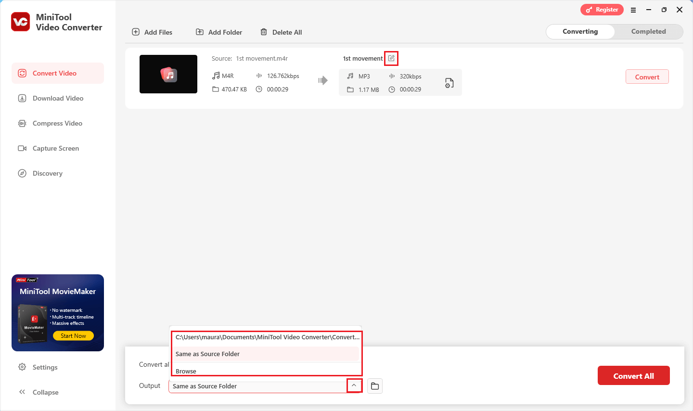Click the 1.17 MB output size
693x411 pixels.
pos(369,90)
